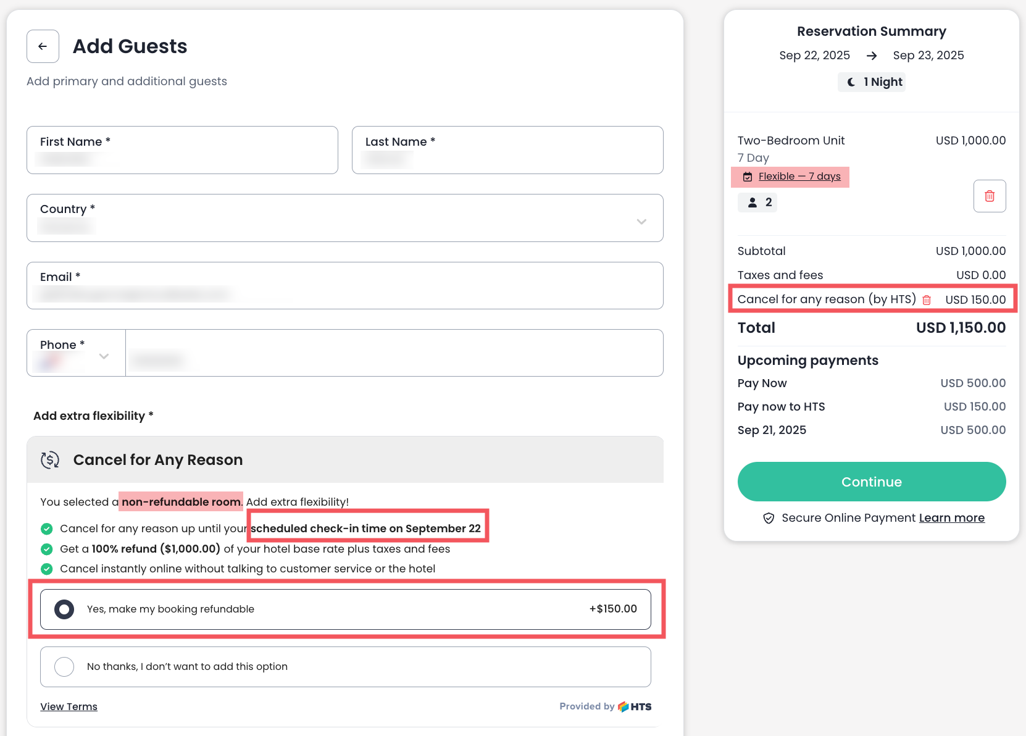Select Yes, make my booking refundable
The image size is (1026, 736).
click(64, 609)
